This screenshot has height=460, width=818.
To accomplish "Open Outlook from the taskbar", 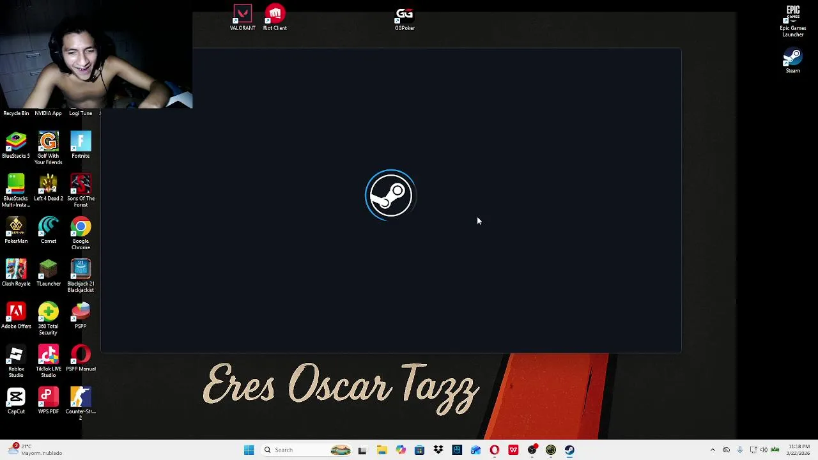I will (x=475, y=450).
